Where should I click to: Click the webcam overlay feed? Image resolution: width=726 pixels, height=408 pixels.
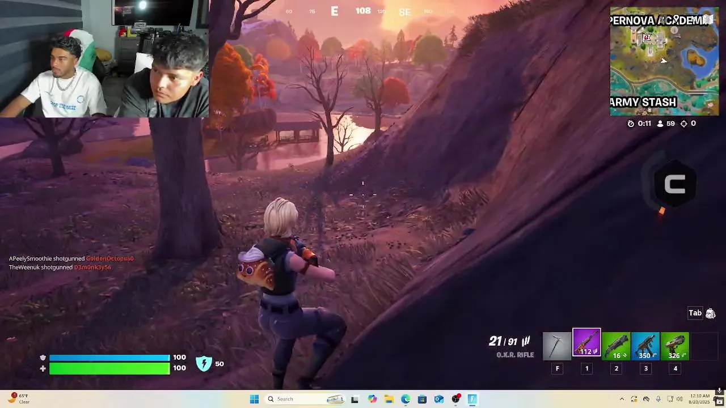coord(104,58)
